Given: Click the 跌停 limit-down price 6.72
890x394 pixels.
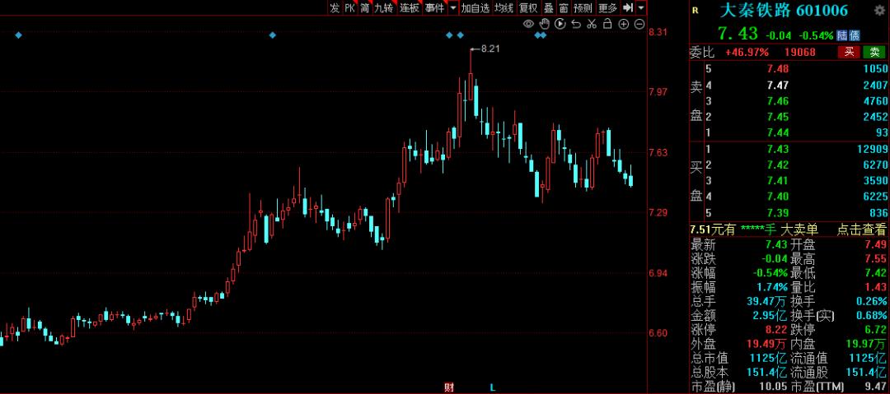Looking at the screenshot, I should [874, 329].
